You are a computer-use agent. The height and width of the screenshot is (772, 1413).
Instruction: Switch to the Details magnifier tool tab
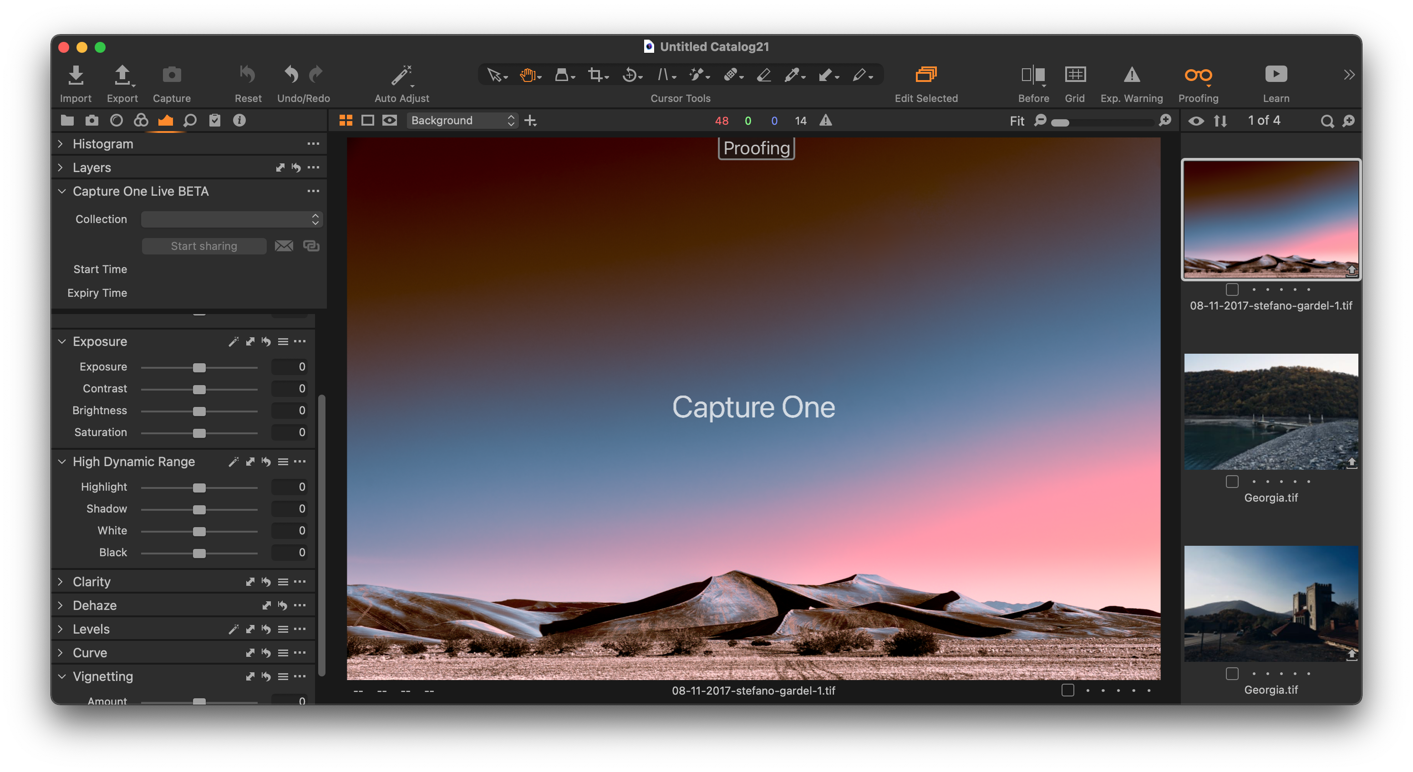[x=190, y=121]
